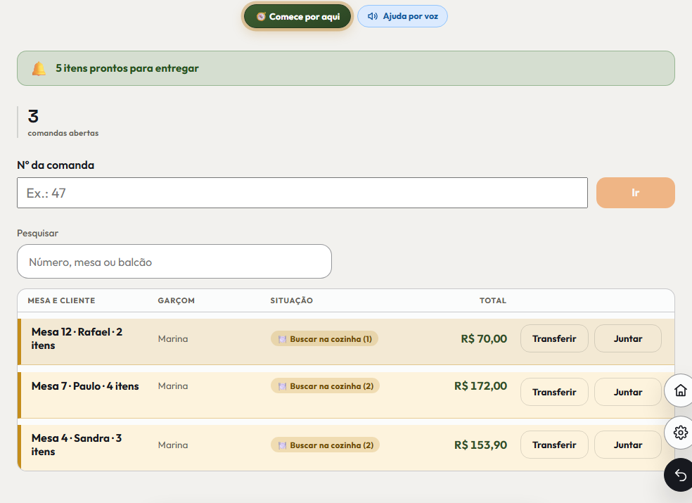Join the Mesa 12 Rafael comanda
692x503 pixels.
coord(627,338)
